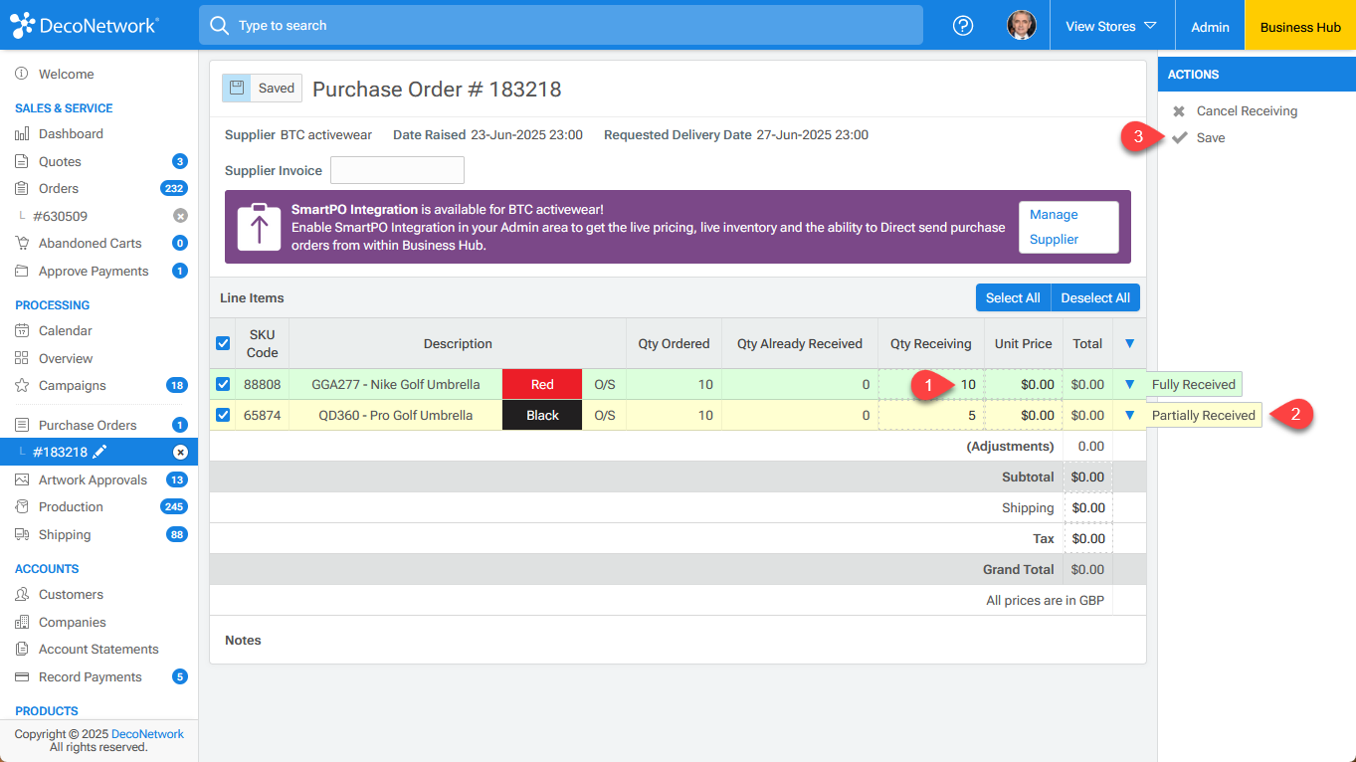Click the Supplier Invoice input field
The height and width of the screenshot is (762, 1356).
[x=397, y=169]
